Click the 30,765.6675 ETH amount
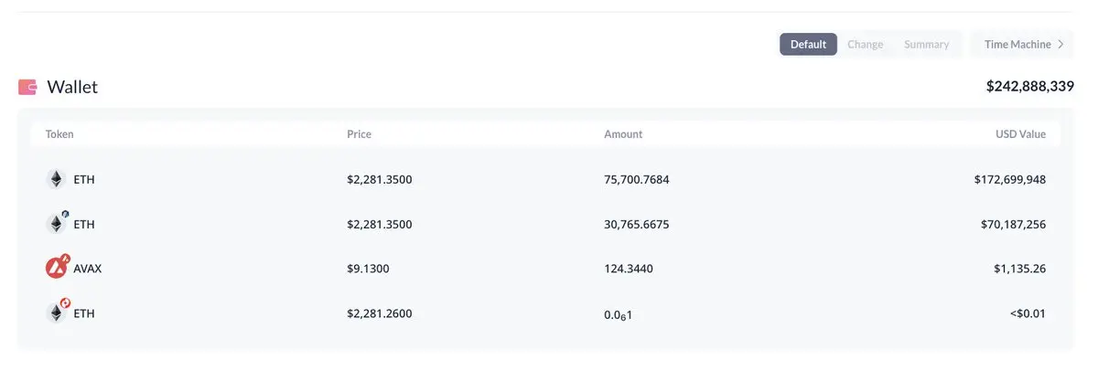 tap(636, 224)
